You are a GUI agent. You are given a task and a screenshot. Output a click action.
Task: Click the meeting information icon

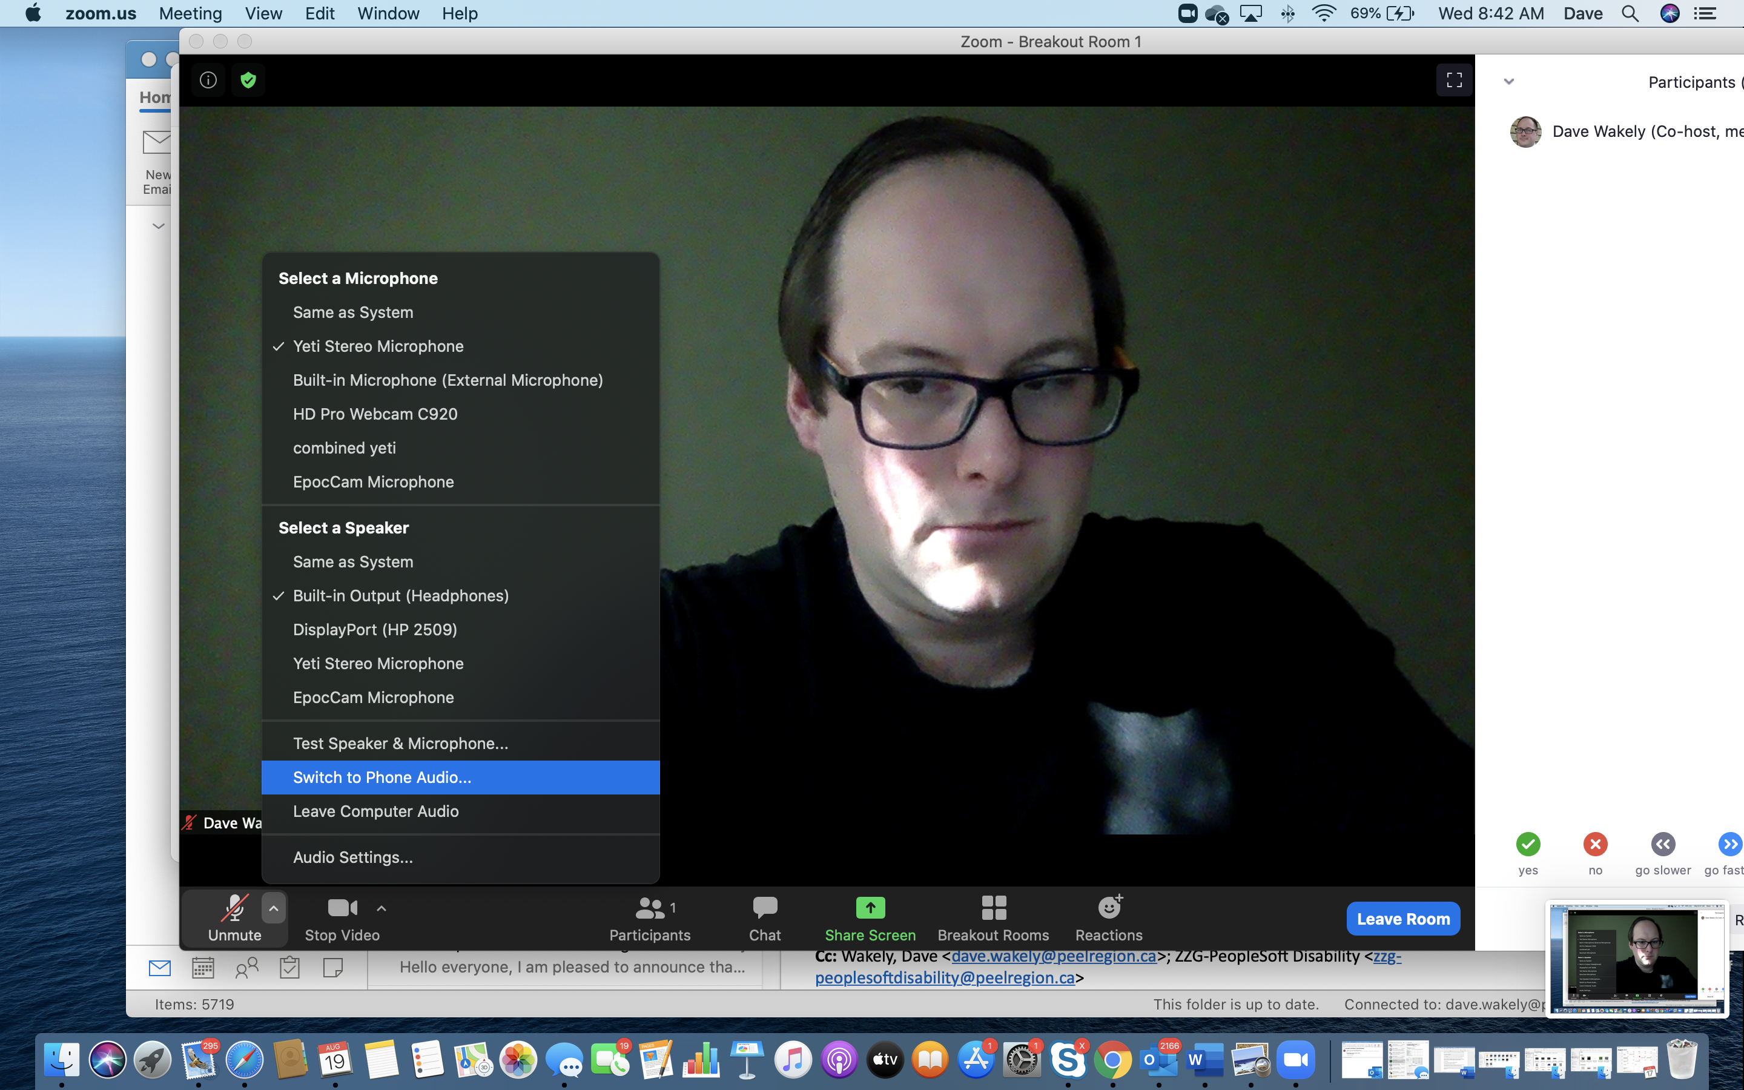click(208, 80)
